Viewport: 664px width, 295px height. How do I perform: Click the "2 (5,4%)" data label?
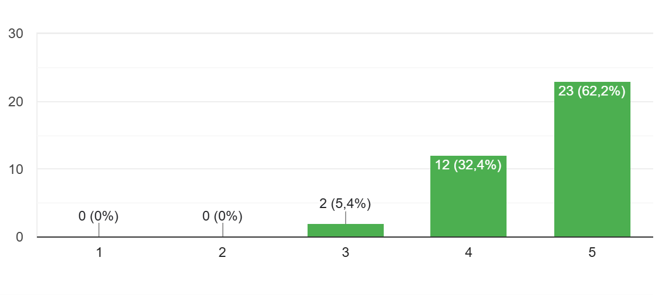(346, 203)
